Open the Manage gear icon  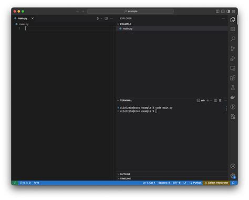pyautogui.click(x=233, y=176)
